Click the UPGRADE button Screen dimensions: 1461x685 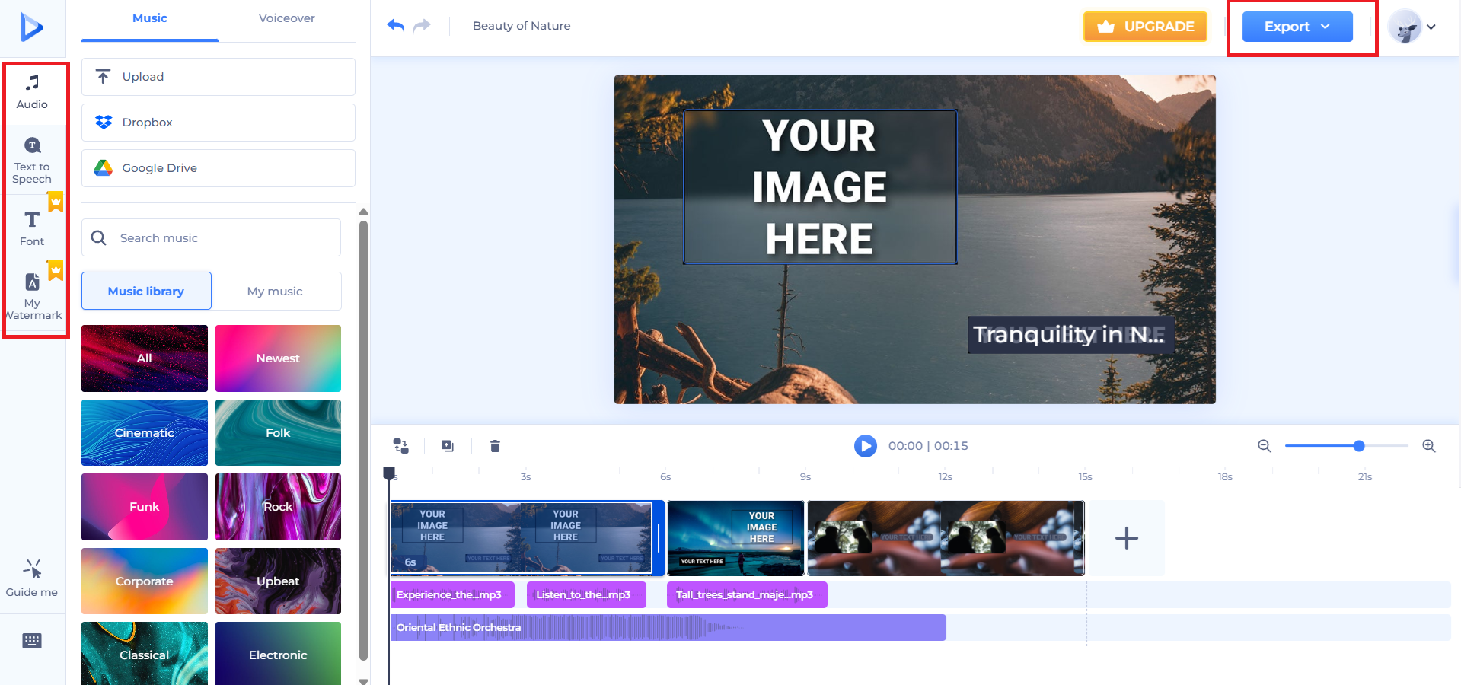pyautogui.click(x=1146, y=27)
